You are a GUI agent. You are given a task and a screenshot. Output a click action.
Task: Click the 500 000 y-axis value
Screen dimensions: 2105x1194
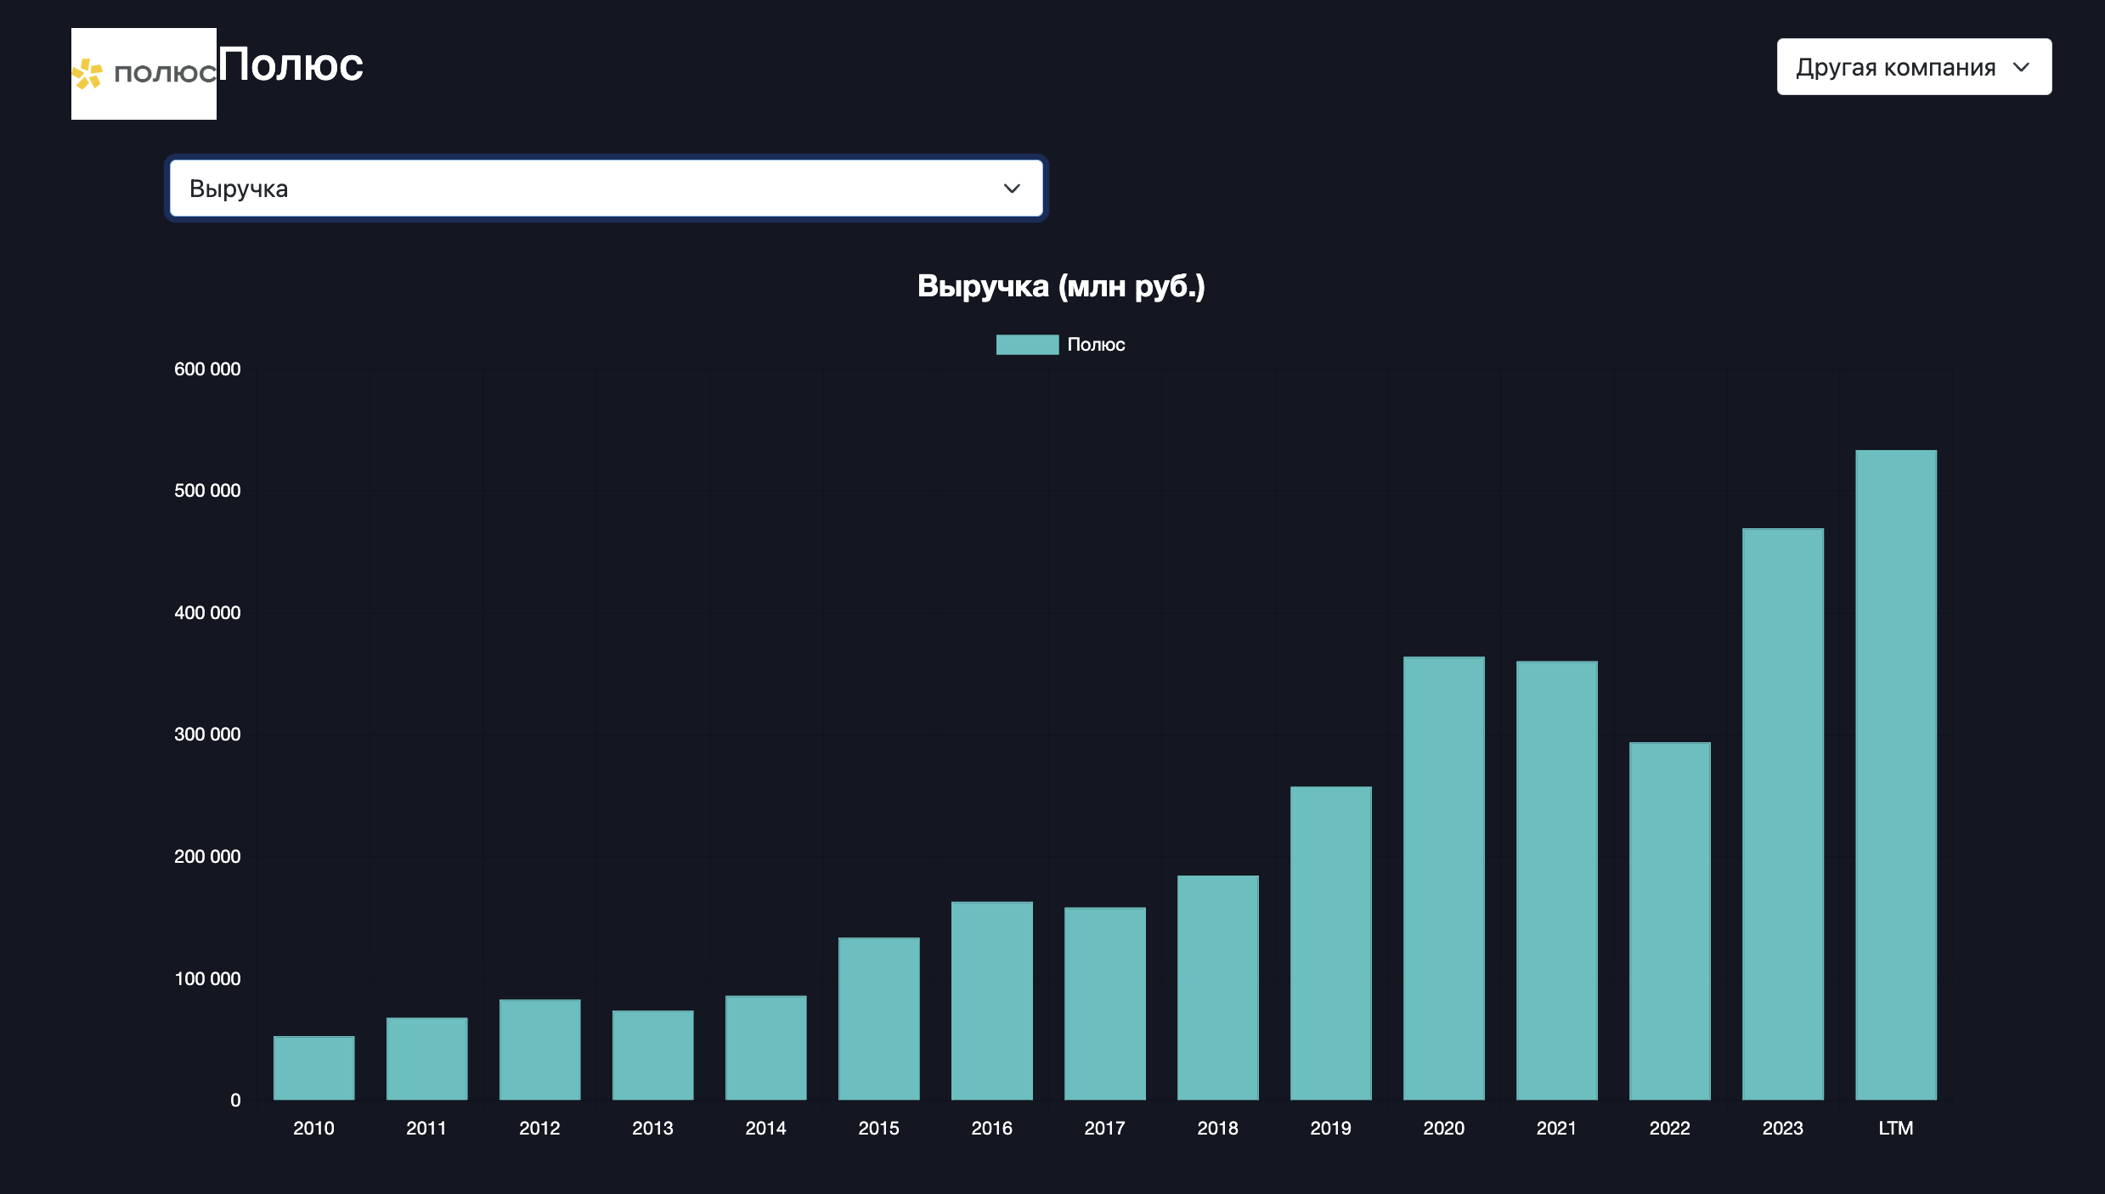pos(207,491)
